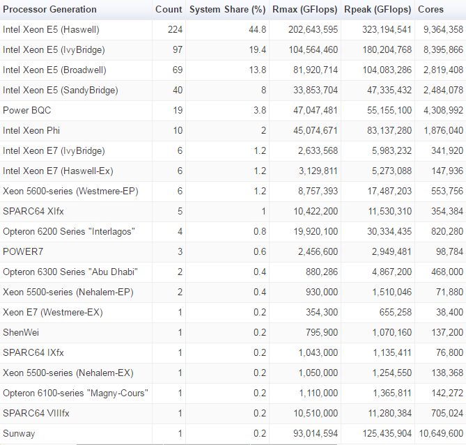
Task: Click count value 40
Action: point(178,91)
